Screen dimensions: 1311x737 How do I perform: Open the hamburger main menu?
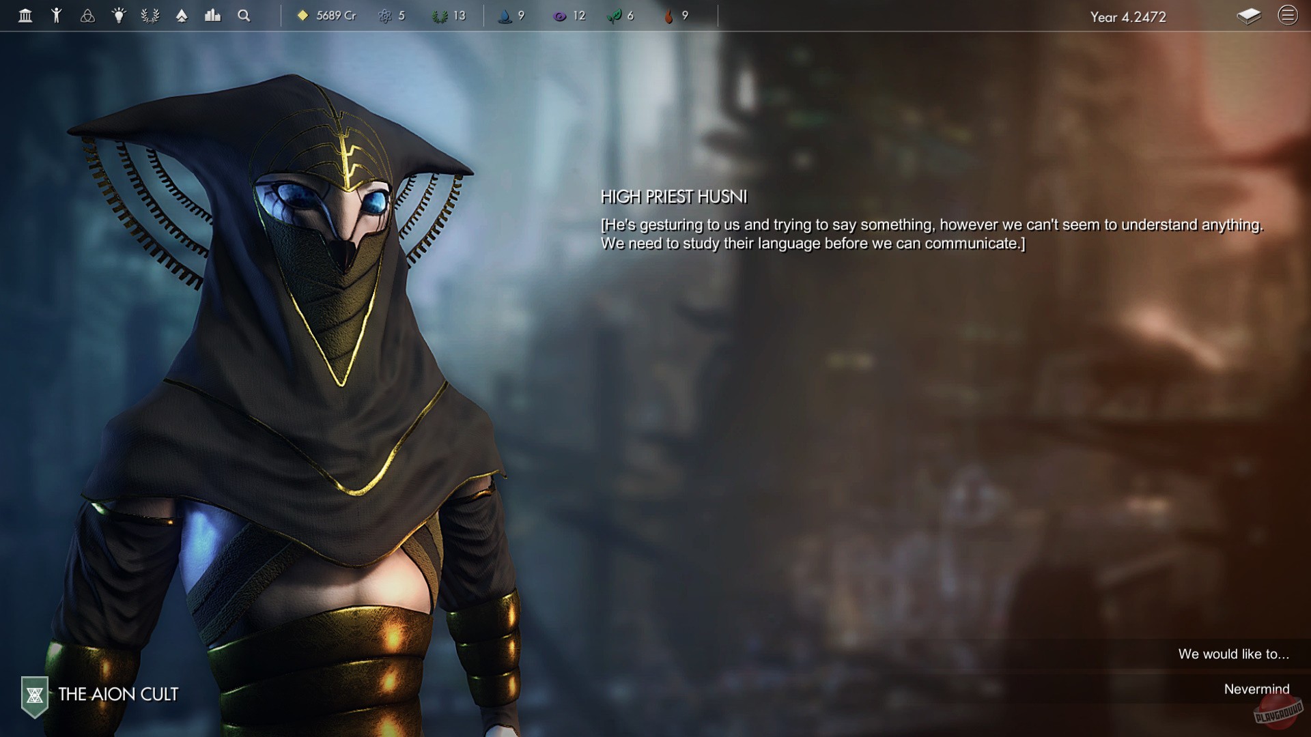1287,16
